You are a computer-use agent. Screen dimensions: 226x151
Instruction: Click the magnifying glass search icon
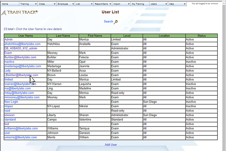(116, 22)
